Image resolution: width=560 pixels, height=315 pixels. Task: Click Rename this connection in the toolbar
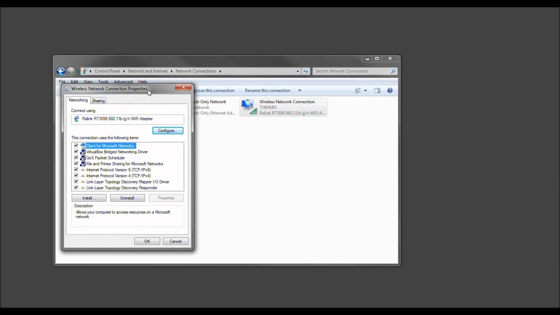[267, 91]
